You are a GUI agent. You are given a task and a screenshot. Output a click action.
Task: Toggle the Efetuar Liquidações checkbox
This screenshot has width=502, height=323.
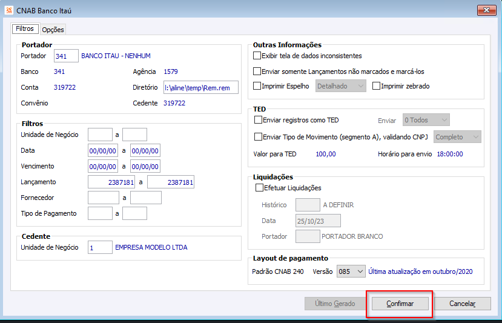259,188
